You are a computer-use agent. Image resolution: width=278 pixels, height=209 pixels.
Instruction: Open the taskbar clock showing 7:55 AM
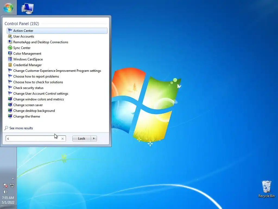pos(8,198)
